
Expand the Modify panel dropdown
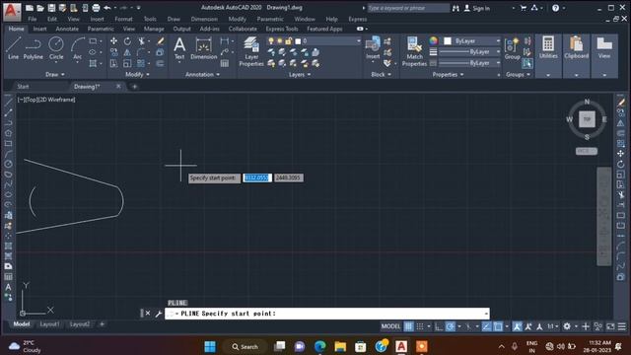138,75
